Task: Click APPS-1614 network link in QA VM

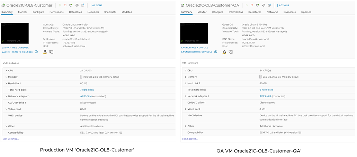Action: point(265,96)
